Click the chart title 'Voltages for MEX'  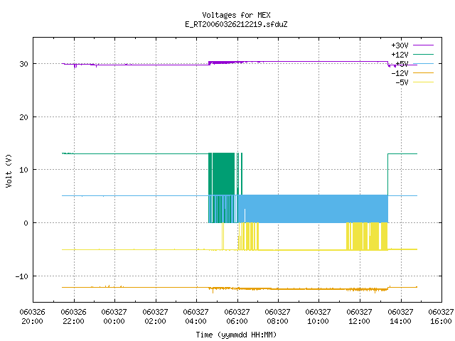[236, 15]
